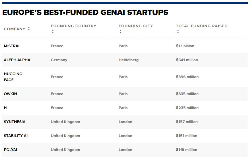Click the Total Funding Raised header text

coord(202,26)
